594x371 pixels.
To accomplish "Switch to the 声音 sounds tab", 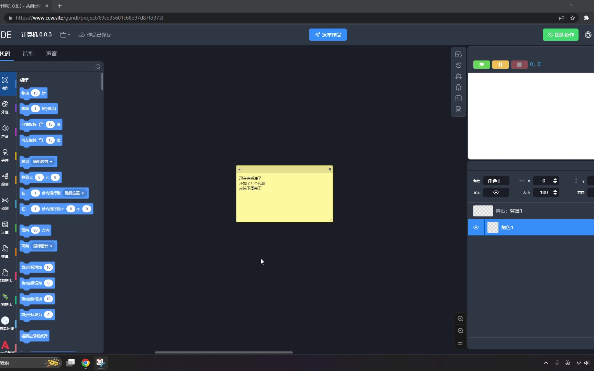I will tap(52, 54).
